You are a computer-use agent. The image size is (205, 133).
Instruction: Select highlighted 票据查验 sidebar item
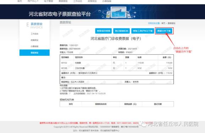[x=34, y=53]
